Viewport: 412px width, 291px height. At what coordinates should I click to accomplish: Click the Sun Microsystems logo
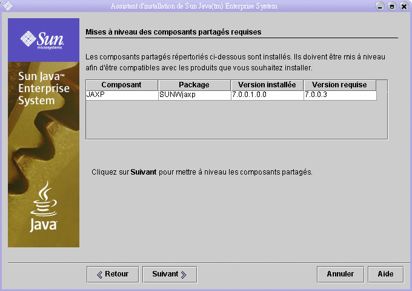tap(42, 40)
